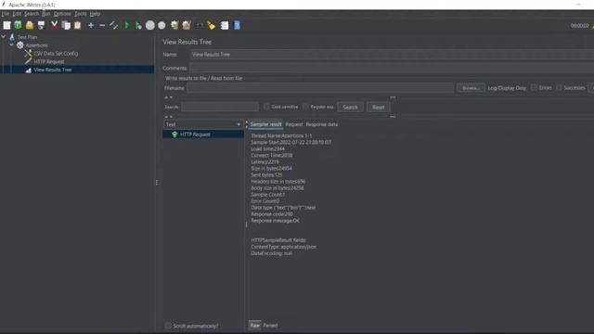The width and height of the screenshot is (594, 334).
Task: Toggle the Successes checkbox
Action: coord(559,87)
